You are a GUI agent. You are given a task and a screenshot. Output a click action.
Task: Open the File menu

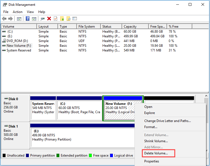(6, 12)
